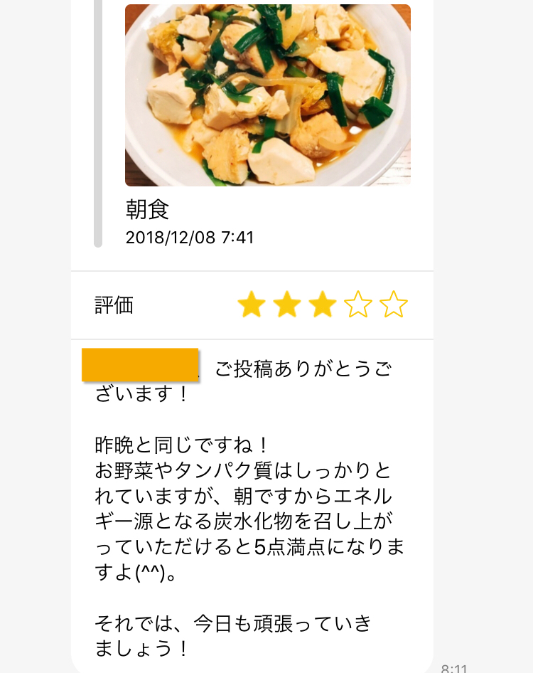Choose the fifth empty rating star
The image size is (533, 673).
[394, 305]
